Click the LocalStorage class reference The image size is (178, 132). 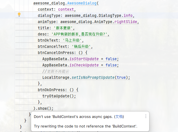click(x=56, y=77)
